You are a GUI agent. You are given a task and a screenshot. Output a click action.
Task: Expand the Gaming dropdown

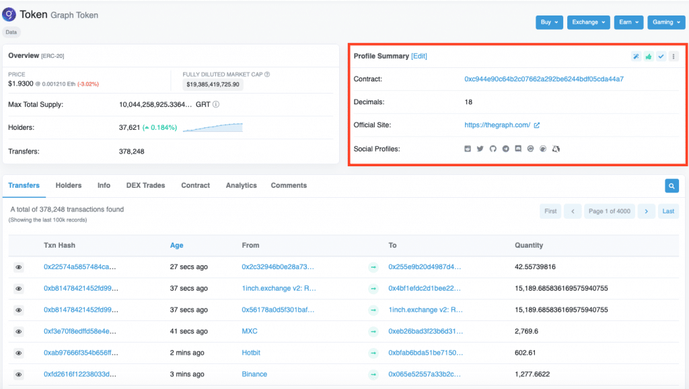[665, 22]
